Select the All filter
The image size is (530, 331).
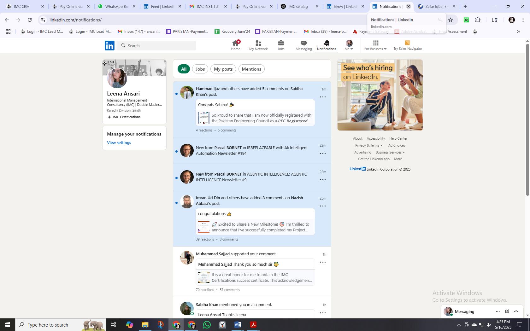184,69
